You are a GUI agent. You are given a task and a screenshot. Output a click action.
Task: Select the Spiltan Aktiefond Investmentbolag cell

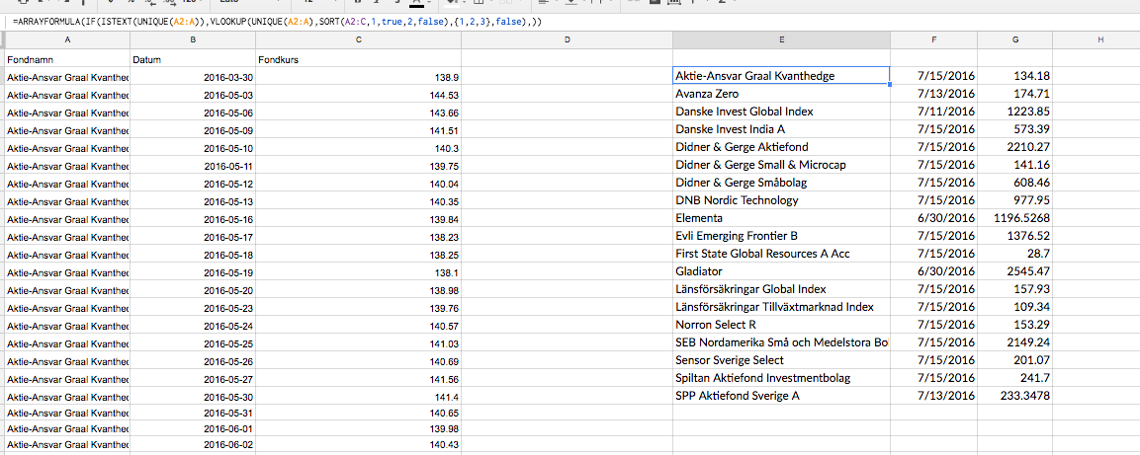click(x=781, y=378)
